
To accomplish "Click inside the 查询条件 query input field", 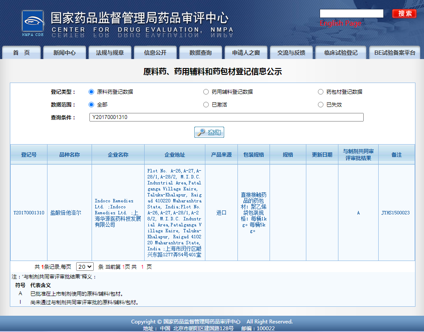I will [x=226, y=117].
